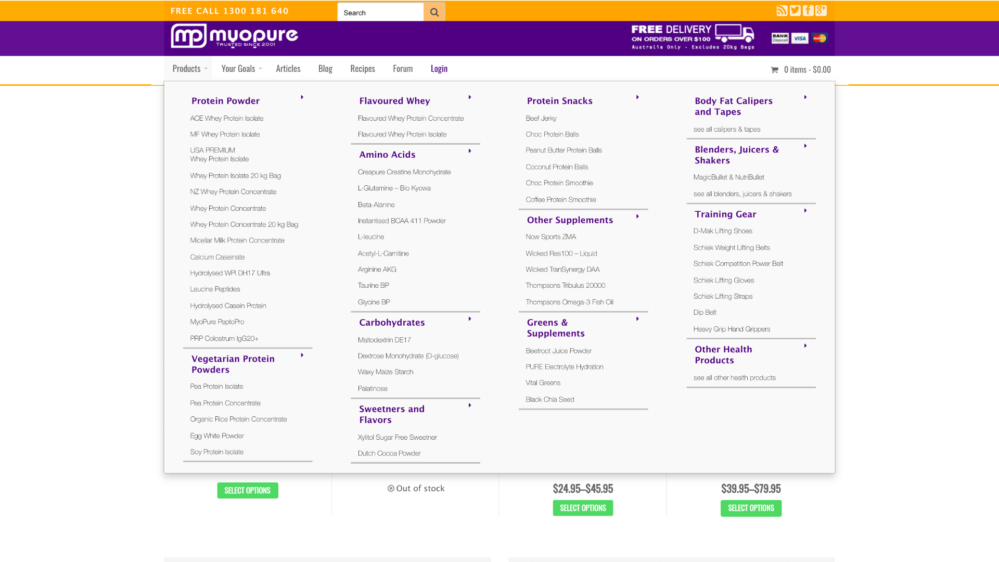Open the Forum menu item
This screenshot has width=999, height=562.
pyautogui.click(x=403, y=68)
